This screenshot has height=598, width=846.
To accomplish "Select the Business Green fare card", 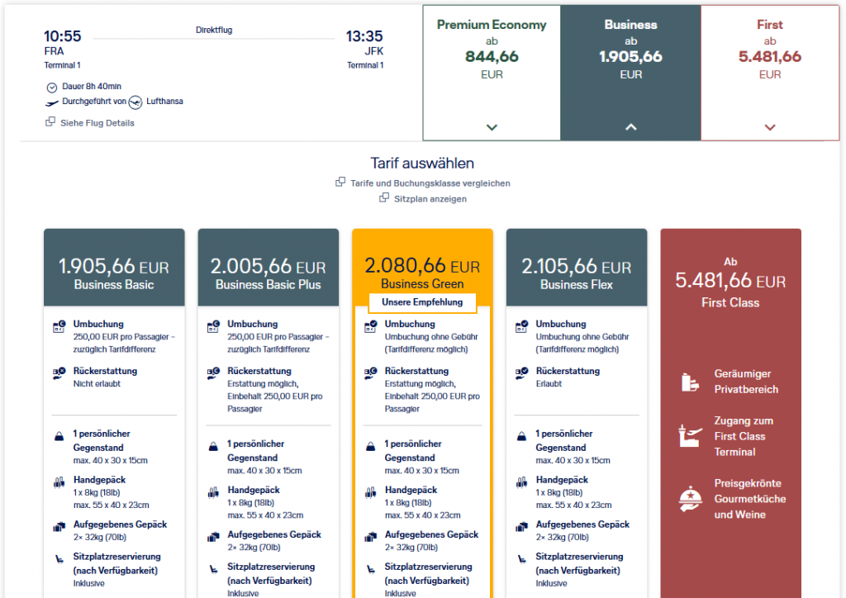I will (x=422, y=263).
